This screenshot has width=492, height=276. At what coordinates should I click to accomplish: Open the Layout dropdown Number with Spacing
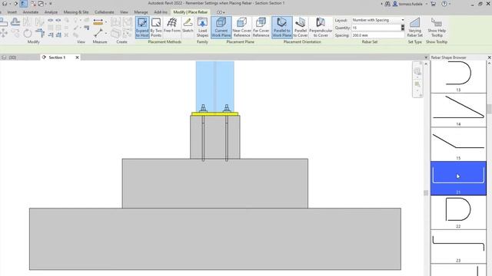tap(378, 20)
